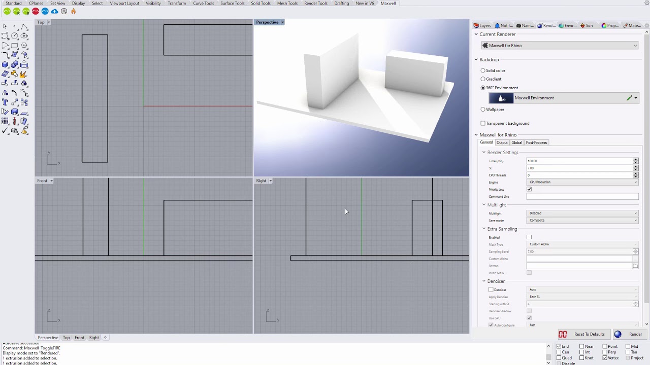Click the Command Line input field

coord(582,196)
